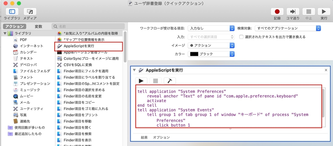Compile the script with hammer button

point(170,81)
